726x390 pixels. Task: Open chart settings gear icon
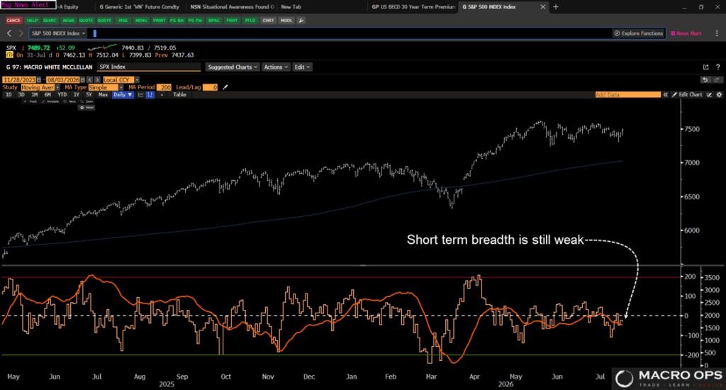click(719, 94)
